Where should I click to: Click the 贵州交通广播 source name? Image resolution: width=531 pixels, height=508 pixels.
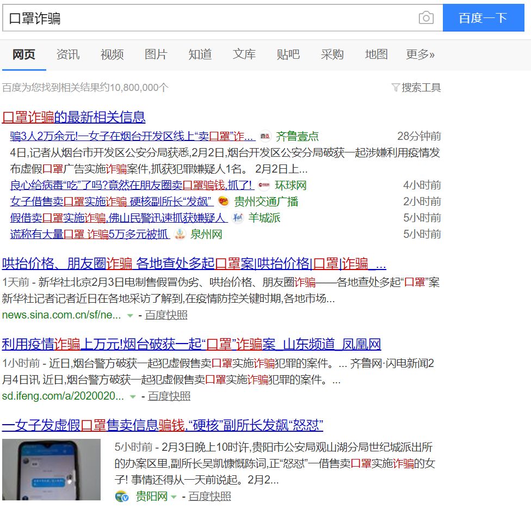click(x=266, y=201)
